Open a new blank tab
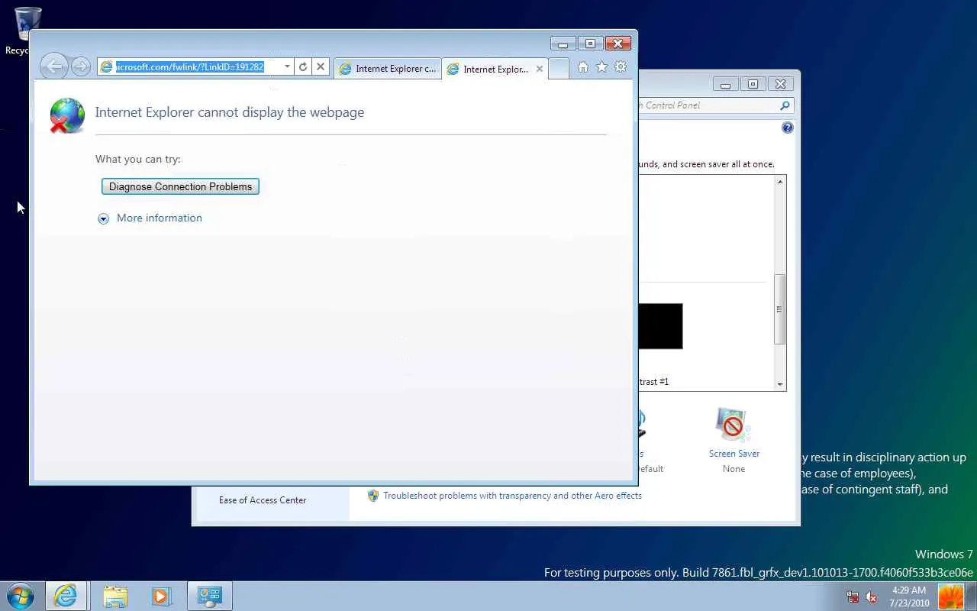The width and height of the screenshot is (977, 611). click(x=559, y=69)
